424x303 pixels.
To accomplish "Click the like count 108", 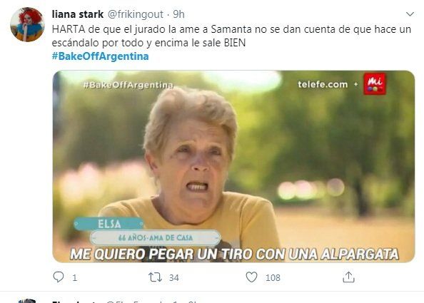I will click(x=273, y=277).
